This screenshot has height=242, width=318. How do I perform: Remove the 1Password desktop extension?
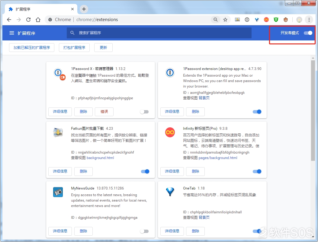coord(195,112)
